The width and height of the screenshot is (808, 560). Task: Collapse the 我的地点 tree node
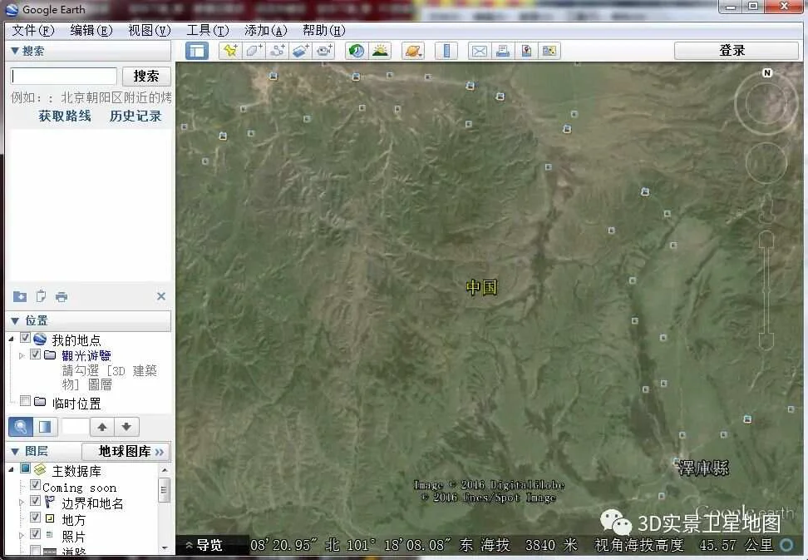[x=12, y=339]
